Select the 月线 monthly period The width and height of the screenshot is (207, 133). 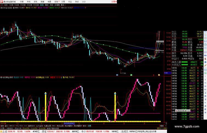(51, 5)
